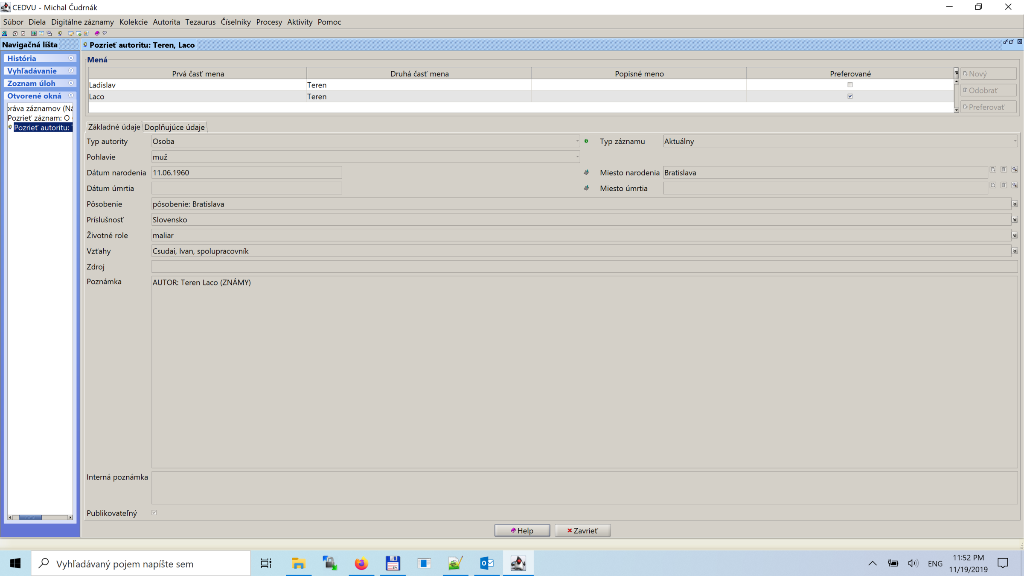This screenshot has width=1024, height=576.
Task: Click the exit door icon in toolbar
Action: [4, 33]
